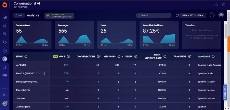Viewport: 230px width, 110px height.
Task: Click info icon next to TRANSFERS column
Action: tap(189, 56)
